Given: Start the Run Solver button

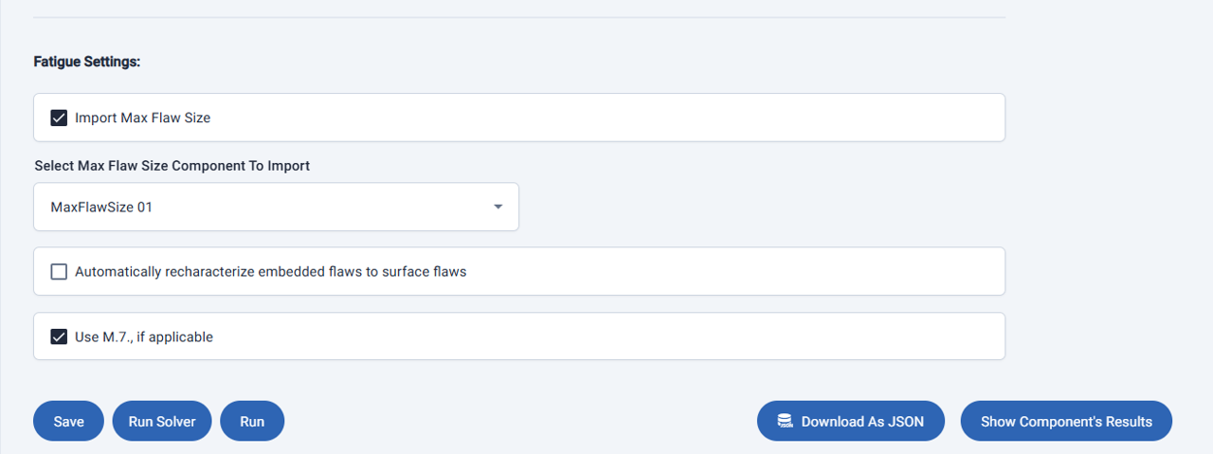Looking at the screenshot, I should click(162, 422).
